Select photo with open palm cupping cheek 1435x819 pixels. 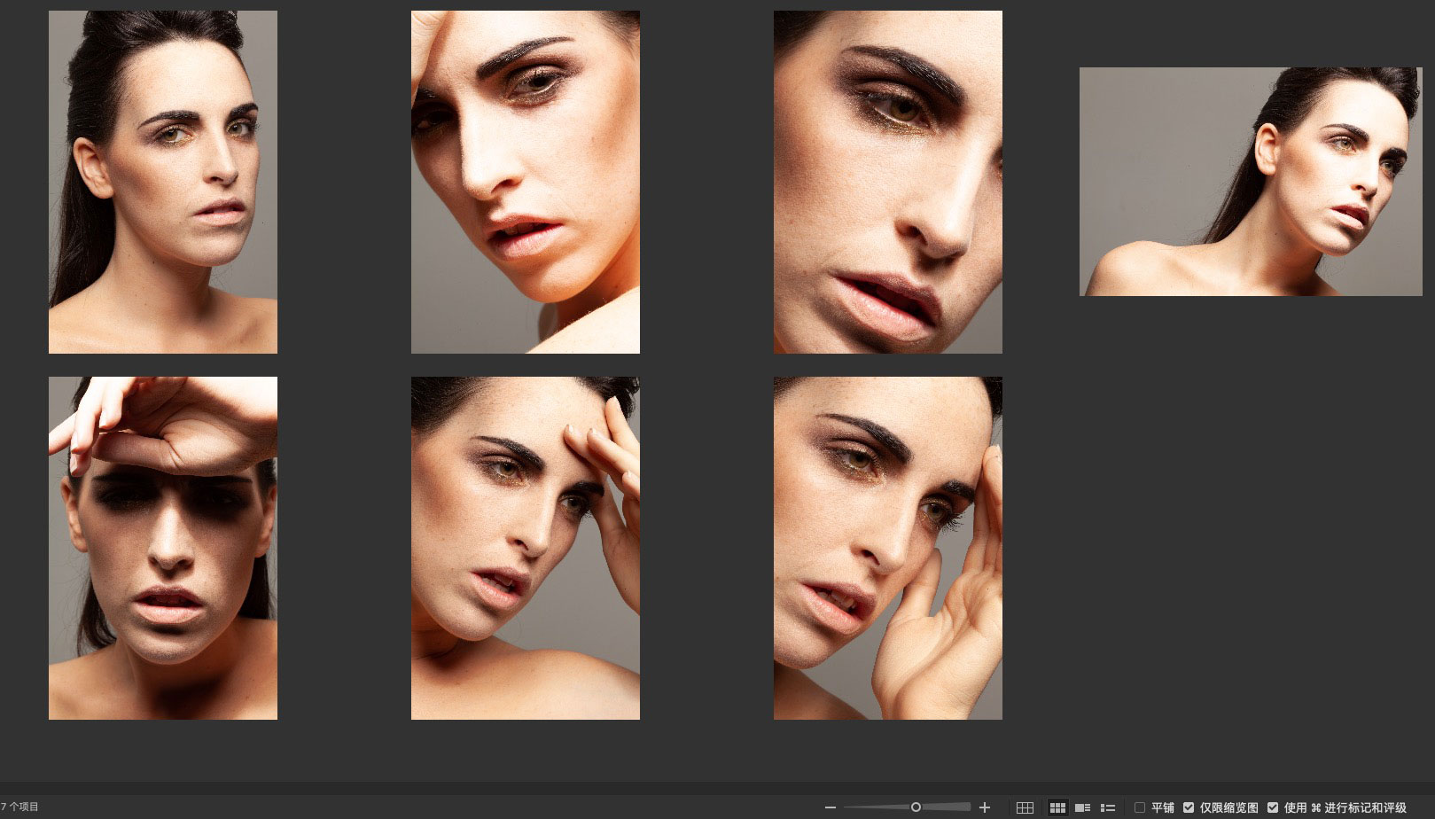[x=887, y=548]
